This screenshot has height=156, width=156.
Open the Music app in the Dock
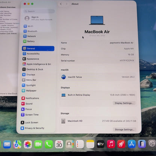[111, 144]
